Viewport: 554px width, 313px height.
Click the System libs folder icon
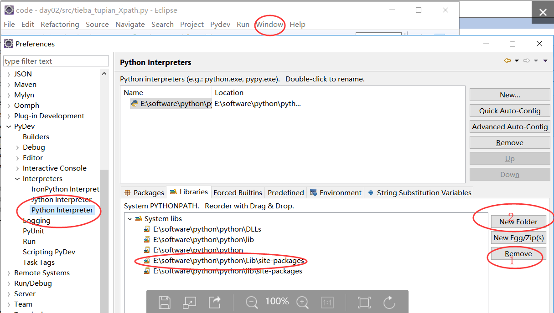139,219
